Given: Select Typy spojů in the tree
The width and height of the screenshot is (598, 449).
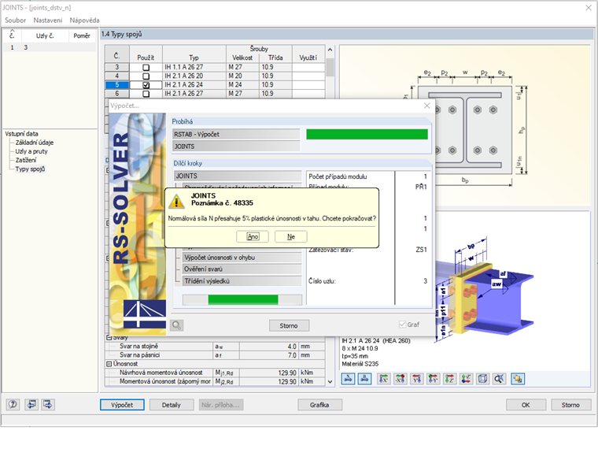Looking at the screenshot, I should coord(30,169).
